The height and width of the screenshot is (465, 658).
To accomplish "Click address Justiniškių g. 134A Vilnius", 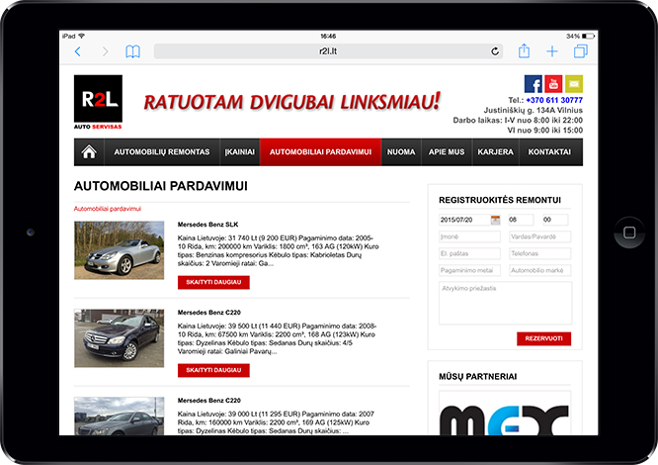I will 533,110.
